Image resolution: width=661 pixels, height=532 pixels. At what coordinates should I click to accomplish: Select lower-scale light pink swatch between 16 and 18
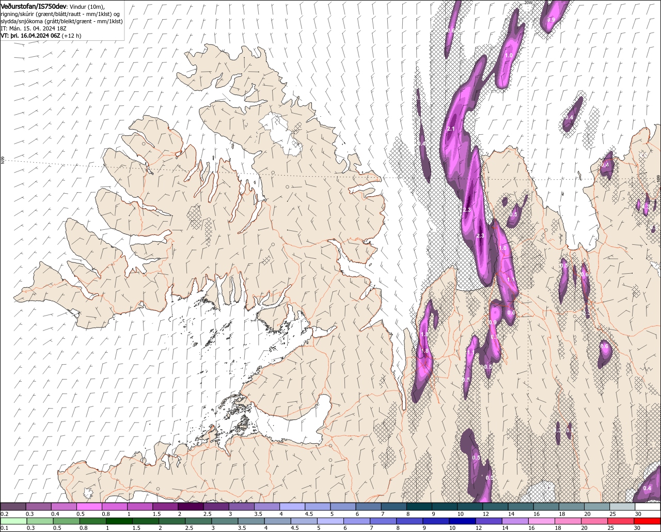[541, 521]
